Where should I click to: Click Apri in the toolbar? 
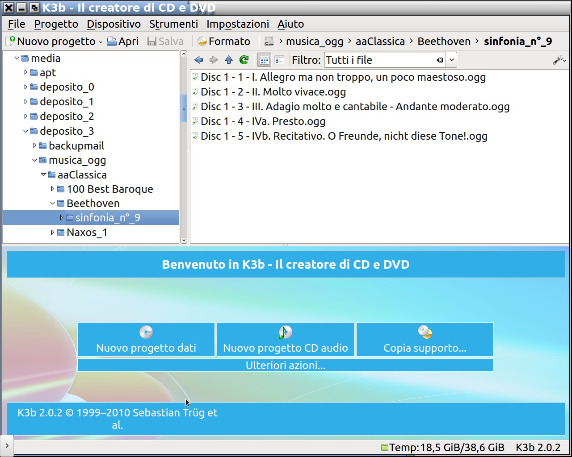click(x=123, y=41)
